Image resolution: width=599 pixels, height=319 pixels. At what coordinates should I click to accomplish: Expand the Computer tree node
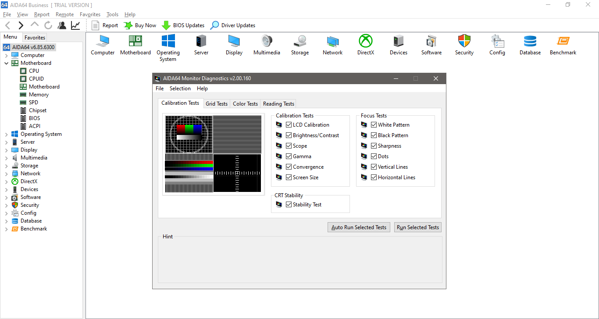pos(6,56)
